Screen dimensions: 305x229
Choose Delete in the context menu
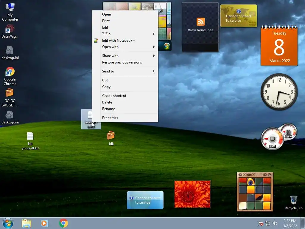(x=125, y=102)
